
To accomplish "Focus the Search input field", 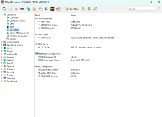I will [x=142, y=9].
